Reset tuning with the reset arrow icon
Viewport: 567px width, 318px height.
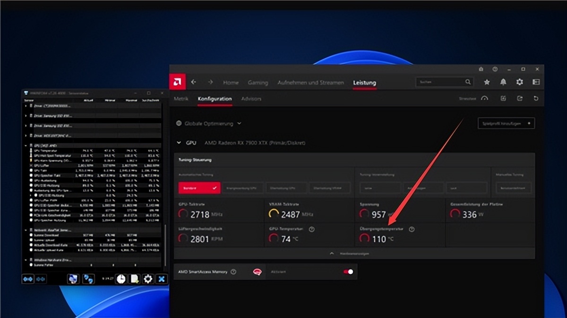coord(536,99)
